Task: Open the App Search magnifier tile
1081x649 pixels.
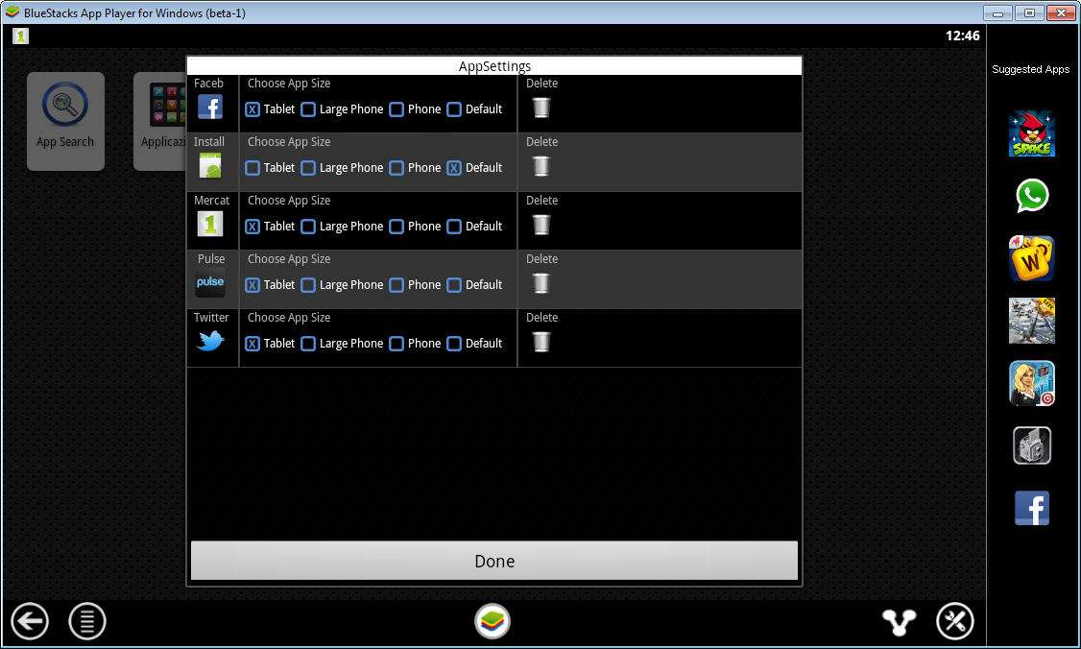Action: [x=65, y=121]
